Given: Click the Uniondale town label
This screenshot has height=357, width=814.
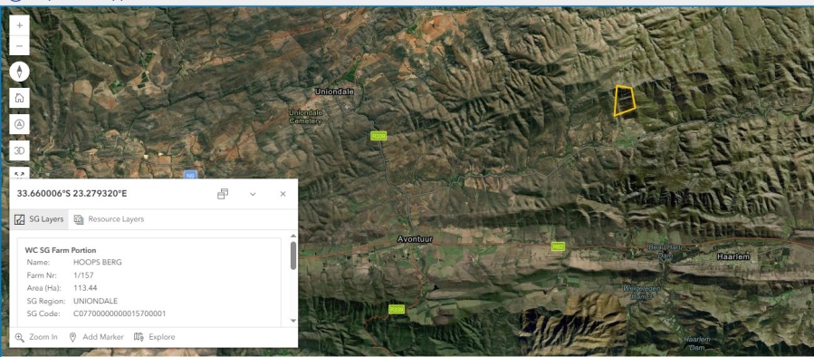Looking at the screenshot, I should tap(335, 92).
